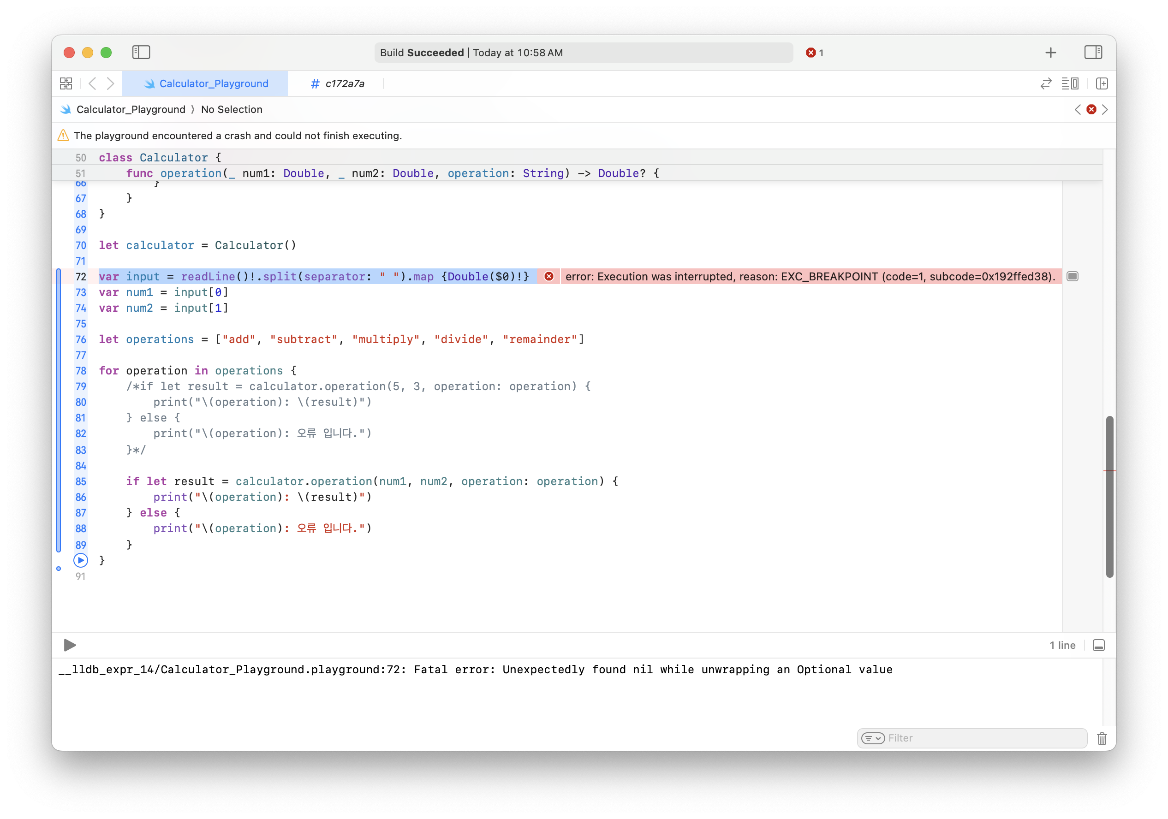
Task: Open the Build Succeeded activity status
Action: click(584, 53)
